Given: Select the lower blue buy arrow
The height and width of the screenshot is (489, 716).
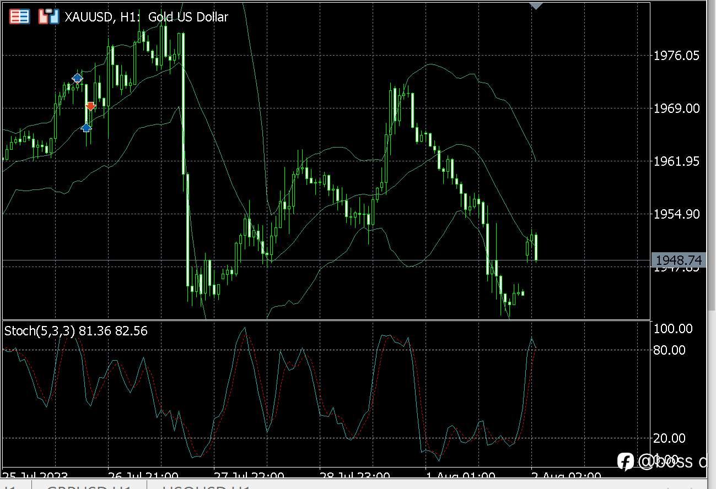Looking at the screenshot, I should (x=87, y=128).
